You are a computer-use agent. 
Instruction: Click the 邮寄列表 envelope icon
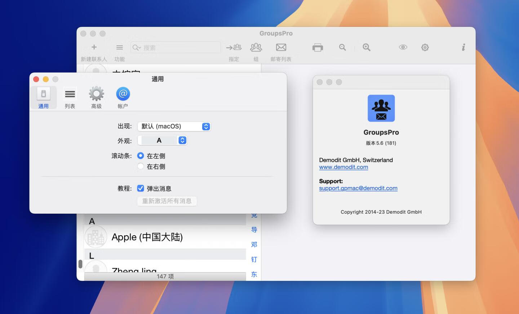tap(281, 47)
